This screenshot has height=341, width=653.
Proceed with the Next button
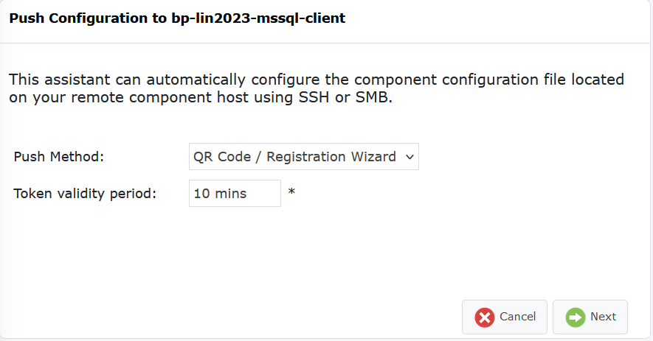click(590, 317)
